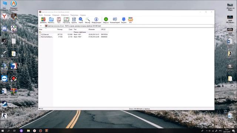Launch the Мастер (Wizard) wand tool
Screen dimensions: 237x133
click(87, 20)
